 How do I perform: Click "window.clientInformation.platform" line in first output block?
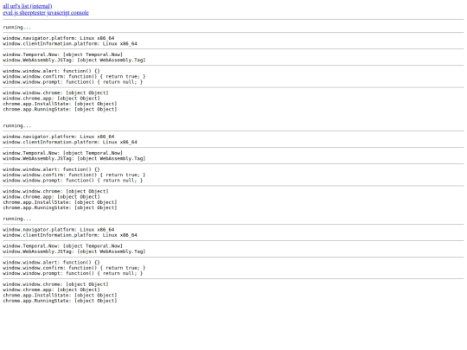[x=70, y=44]
